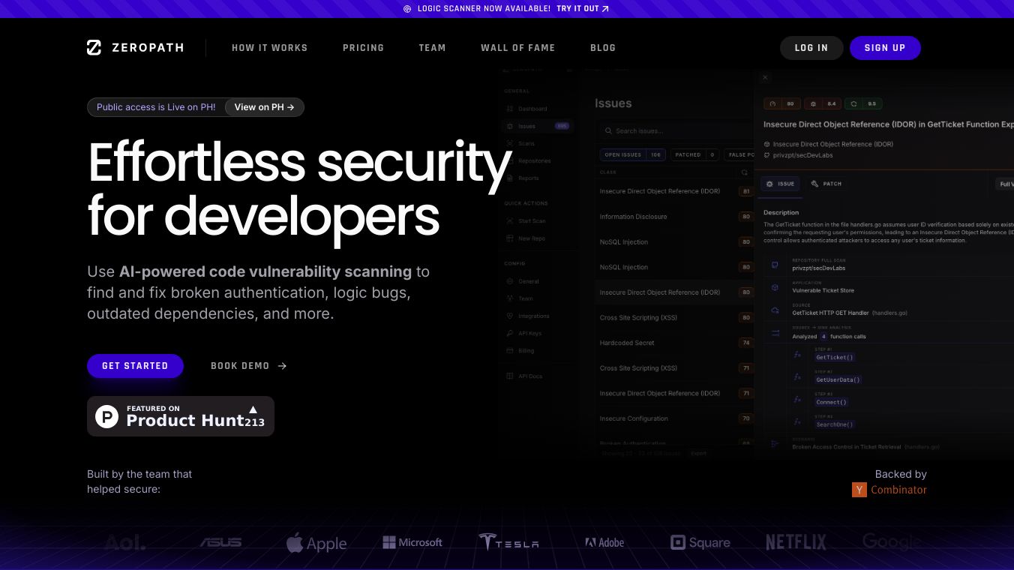Viewport: 1014px width, 570px height.
Task: Open the Team nav item
Action: pos(432,48)
